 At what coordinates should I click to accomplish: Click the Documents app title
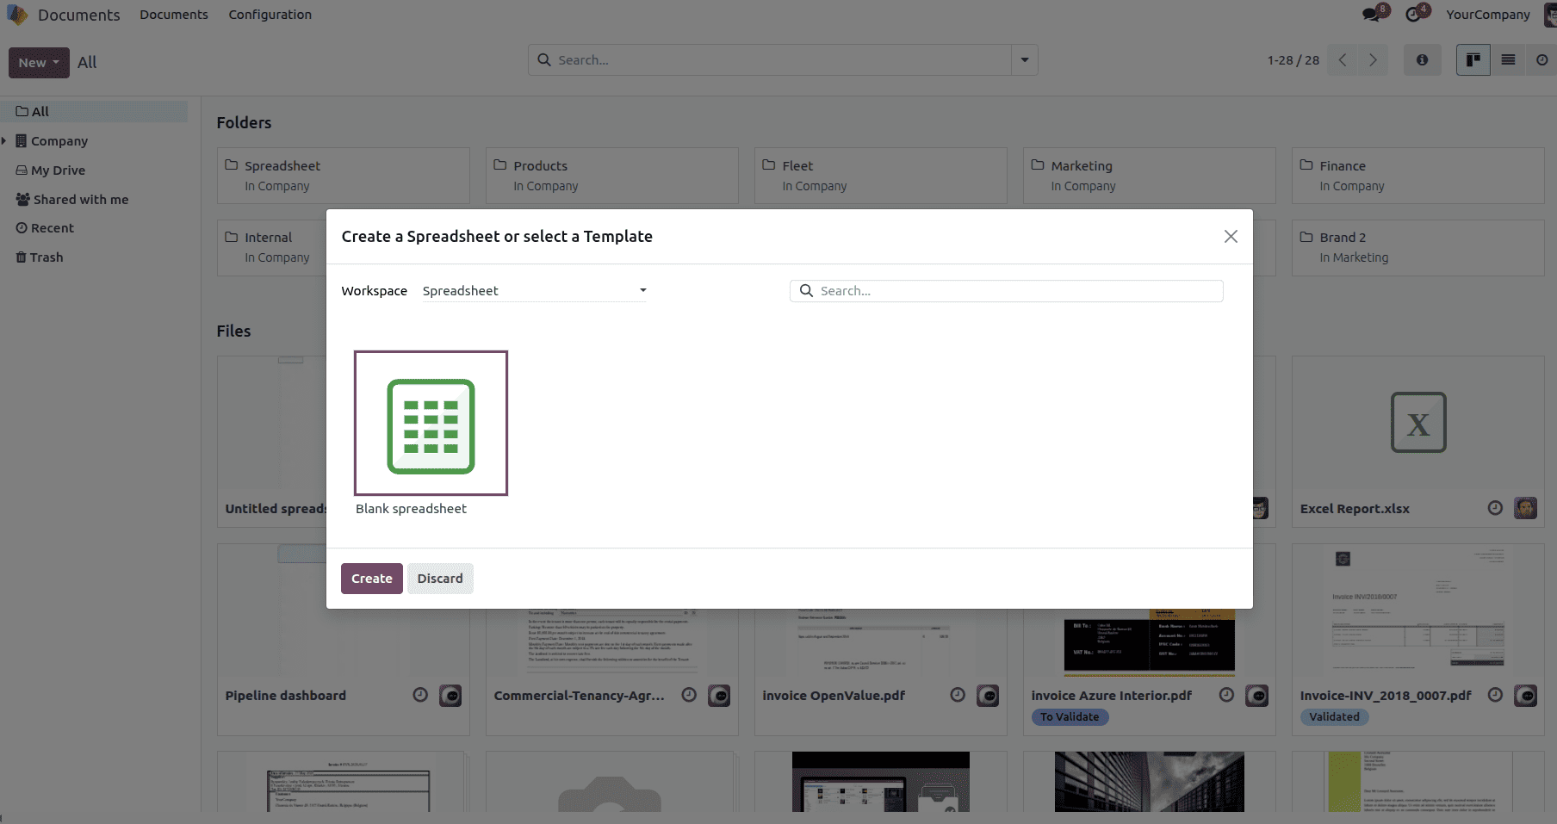[x=79, y=15]
